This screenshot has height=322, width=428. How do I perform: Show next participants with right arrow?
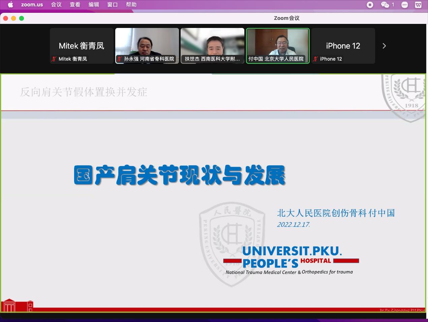click(x=384, y=46)
